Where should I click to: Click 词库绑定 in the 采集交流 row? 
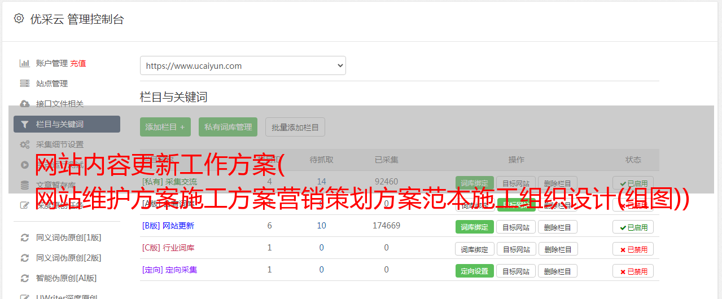tap(474, 183)
